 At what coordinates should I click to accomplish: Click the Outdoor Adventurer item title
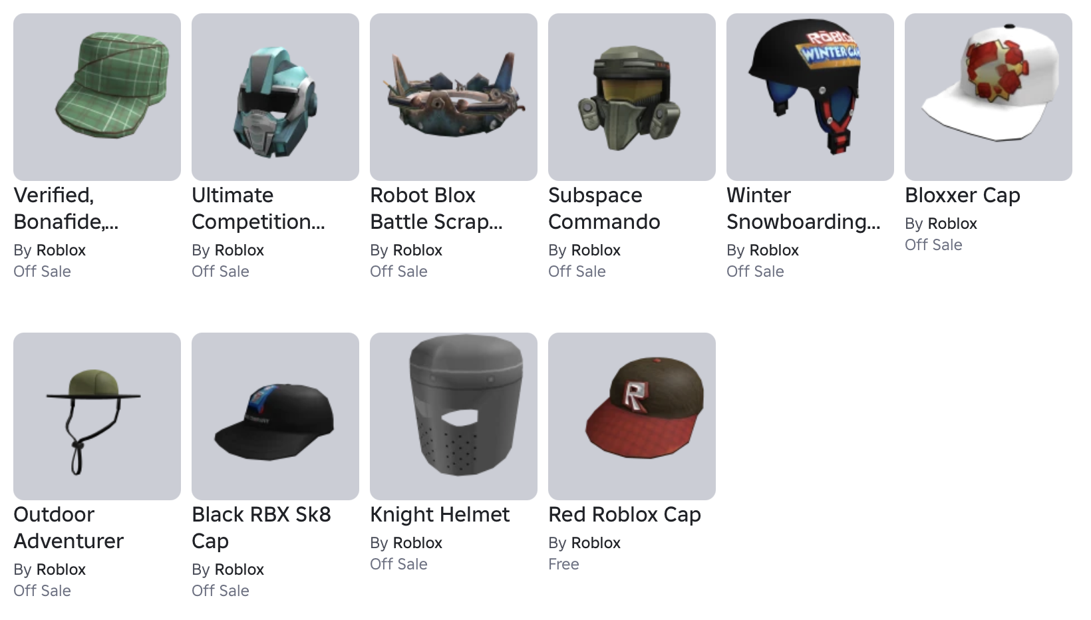pos(69,528)
